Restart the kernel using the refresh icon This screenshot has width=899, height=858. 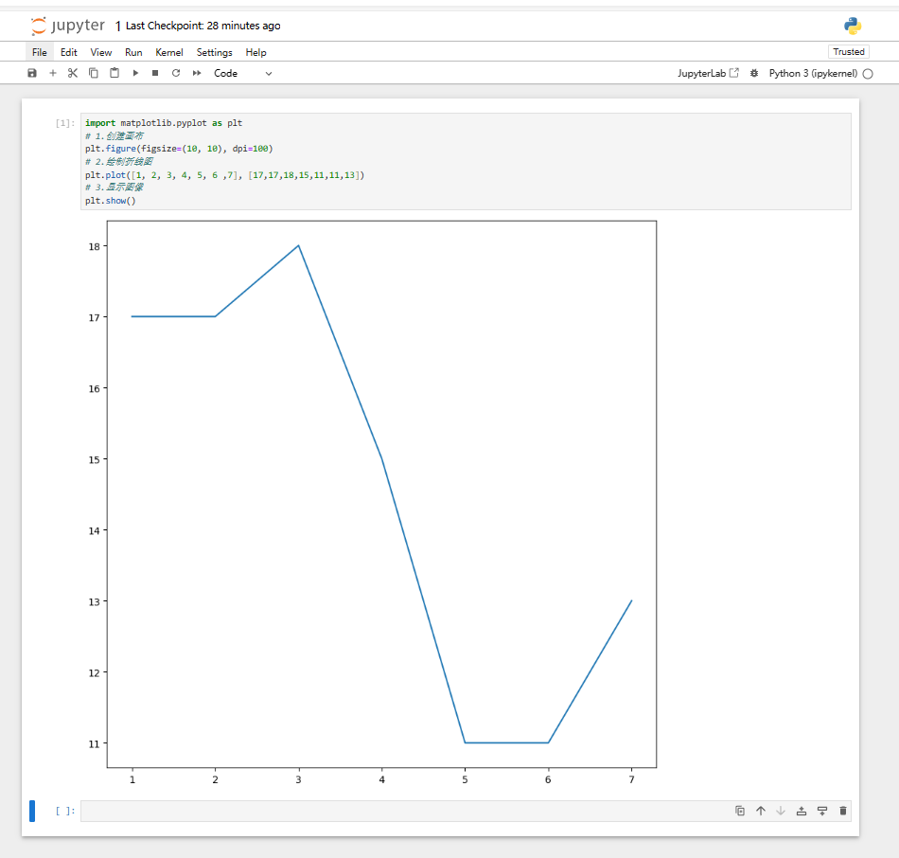(175, 73)
